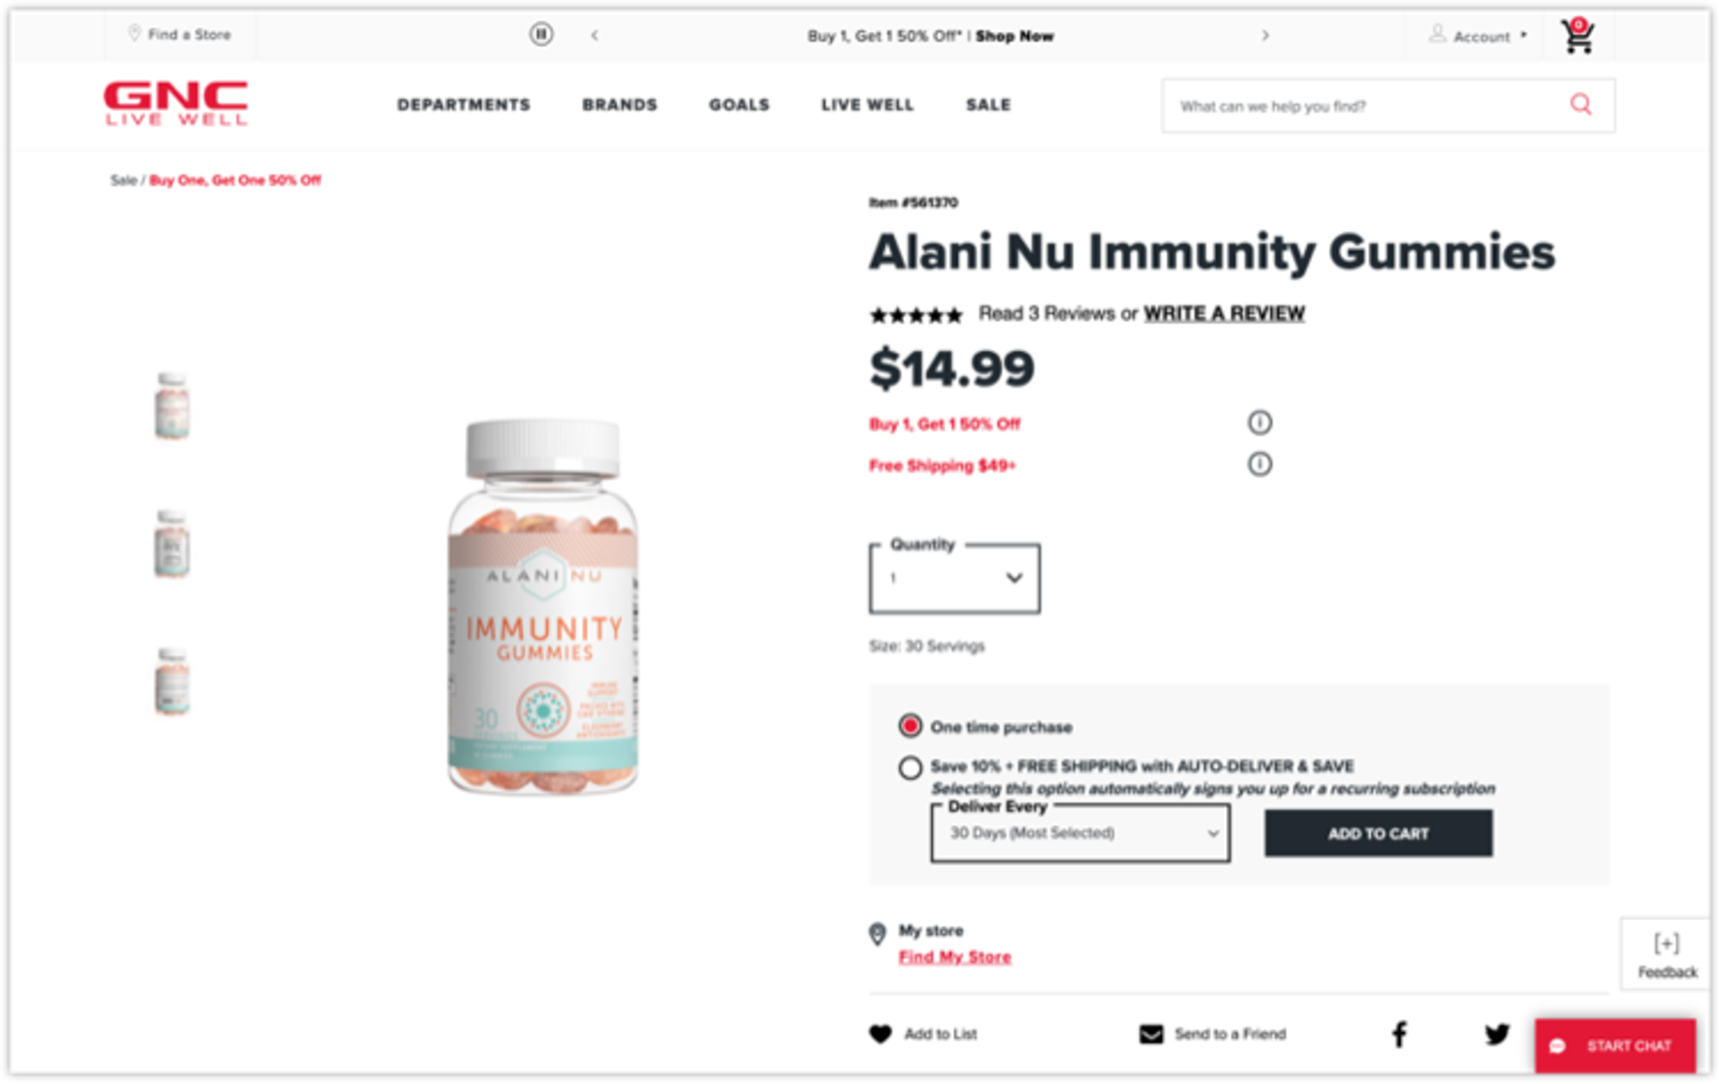Screen dimensions: 1719x1084
Task: Pause the promo banner carousel
Action: pos(541,34)
